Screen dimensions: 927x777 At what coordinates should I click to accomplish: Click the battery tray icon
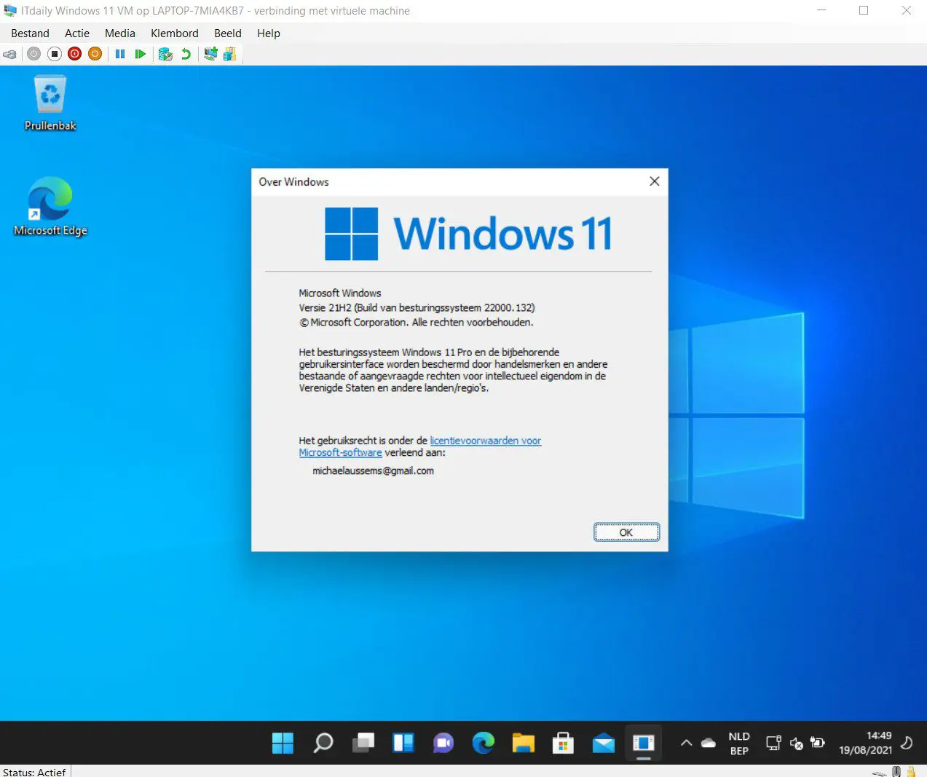point(818,743)
